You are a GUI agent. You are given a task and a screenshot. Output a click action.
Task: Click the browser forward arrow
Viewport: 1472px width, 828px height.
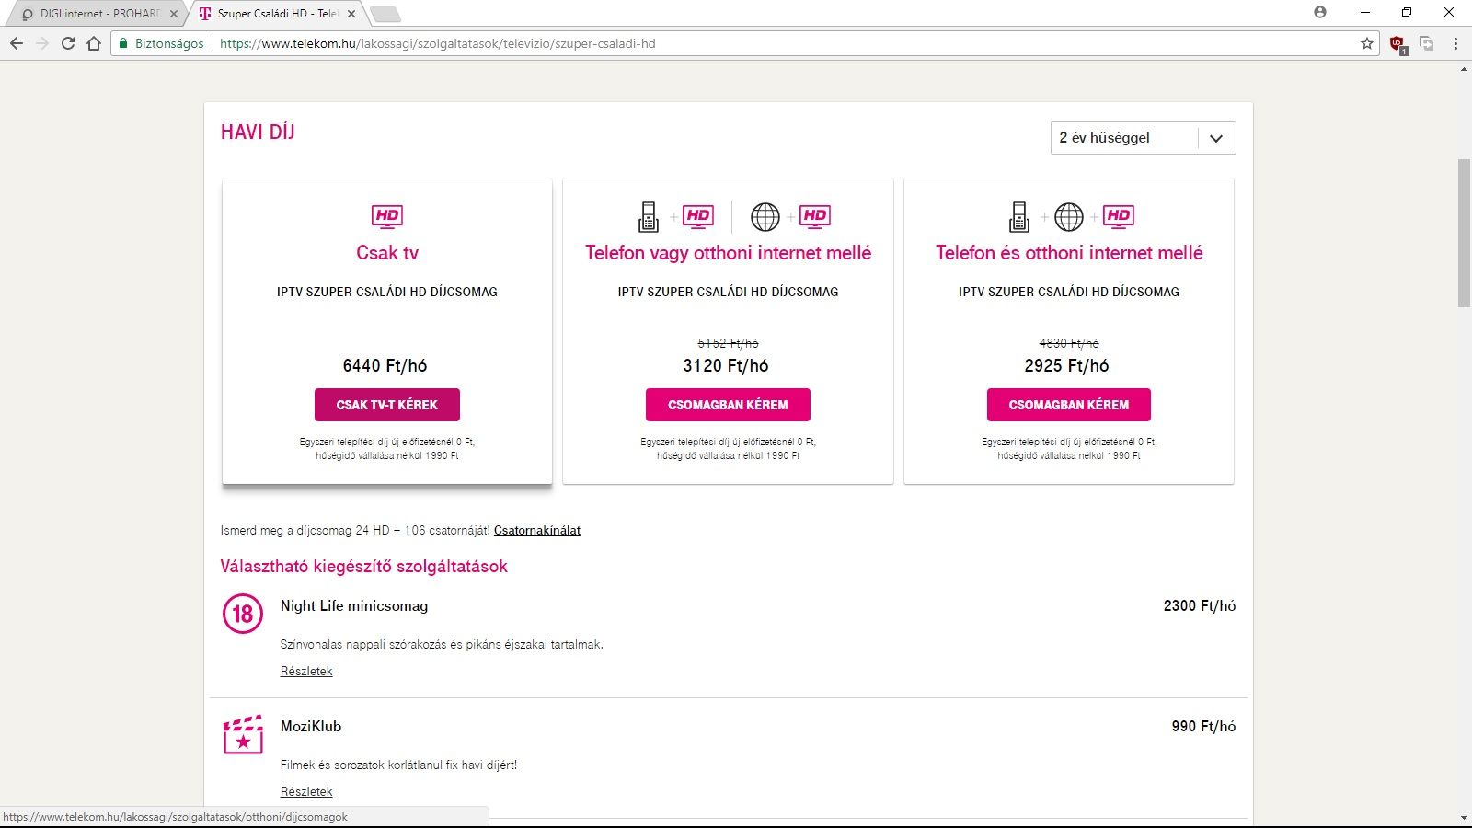click(x=42, y=43)
